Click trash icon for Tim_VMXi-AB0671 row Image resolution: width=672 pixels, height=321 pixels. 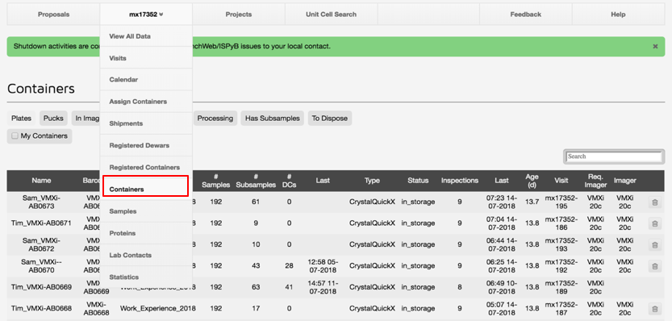[x=654, y=223]
